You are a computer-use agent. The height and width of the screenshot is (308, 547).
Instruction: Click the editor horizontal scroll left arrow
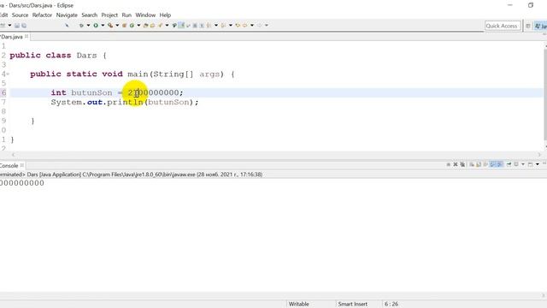coord(14,154)
